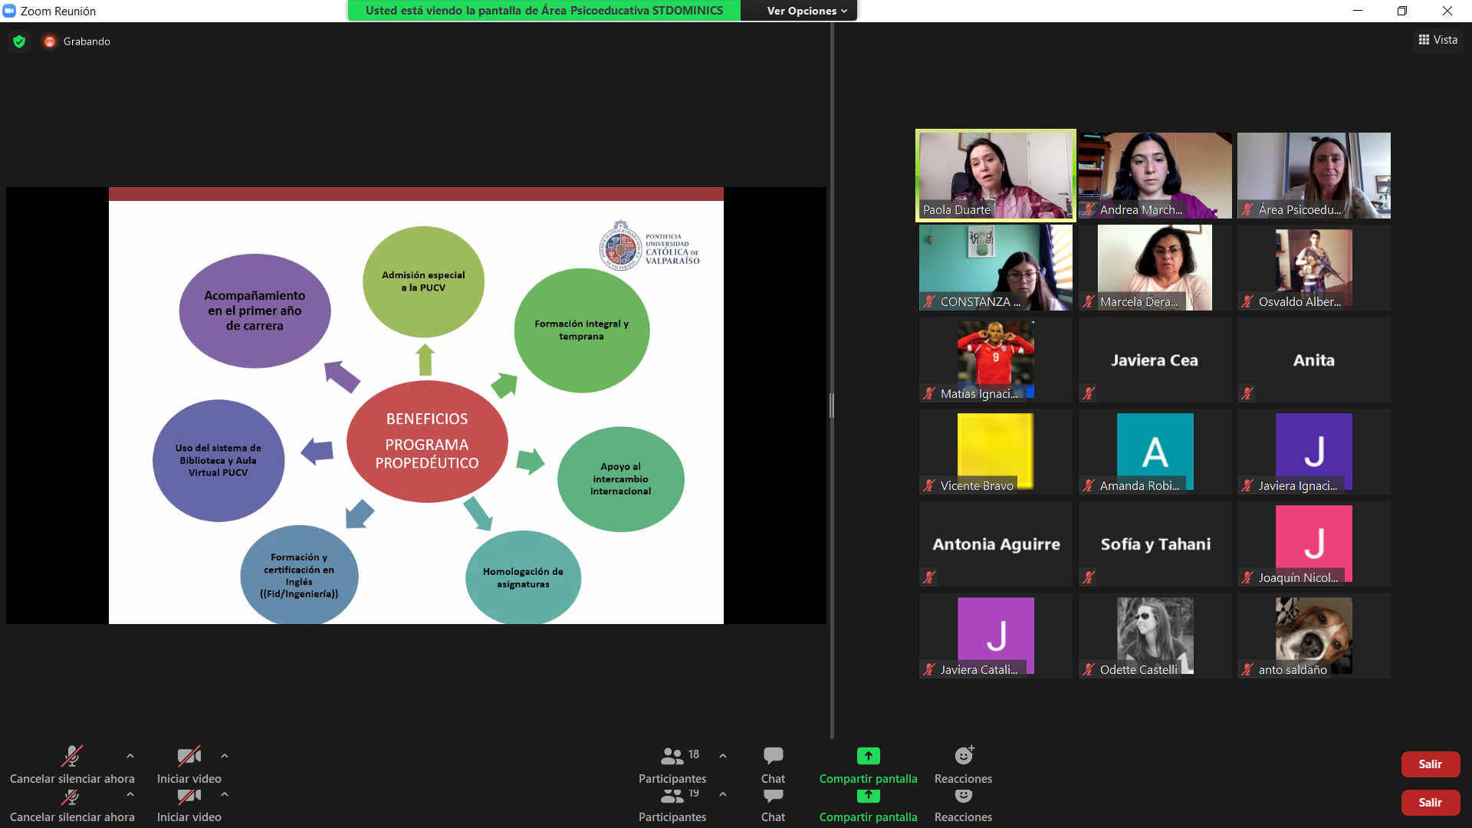Expand arrow next to Participantes

(723, 756)
